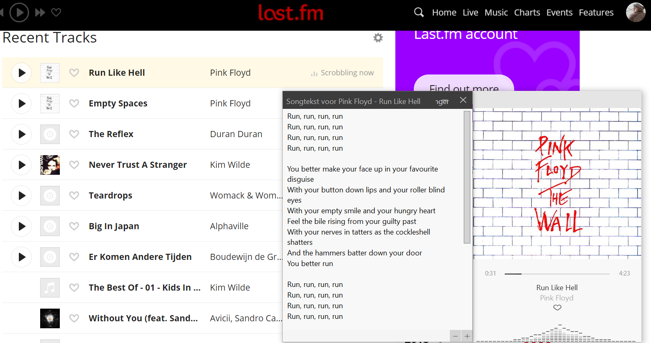Love the Without You track heart
The image size is (651, 343).
[x=74, y=318]
